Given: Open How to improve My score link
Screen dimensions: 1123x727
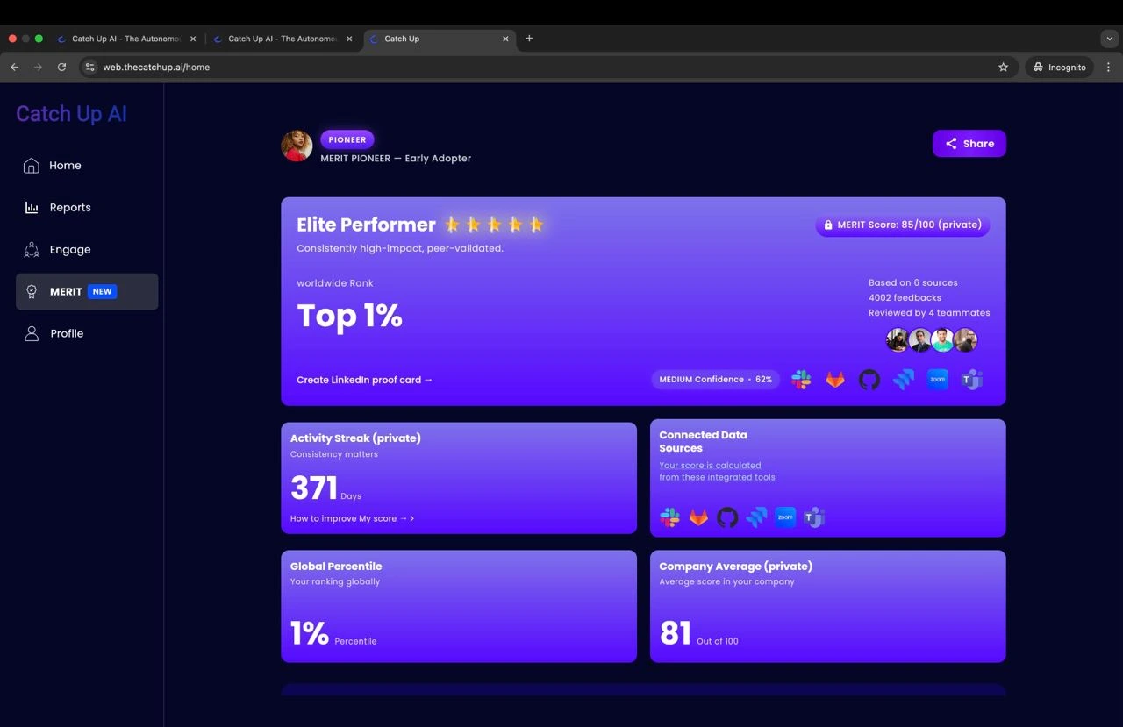Looking at the screenshot, I should tap(353, 518).
